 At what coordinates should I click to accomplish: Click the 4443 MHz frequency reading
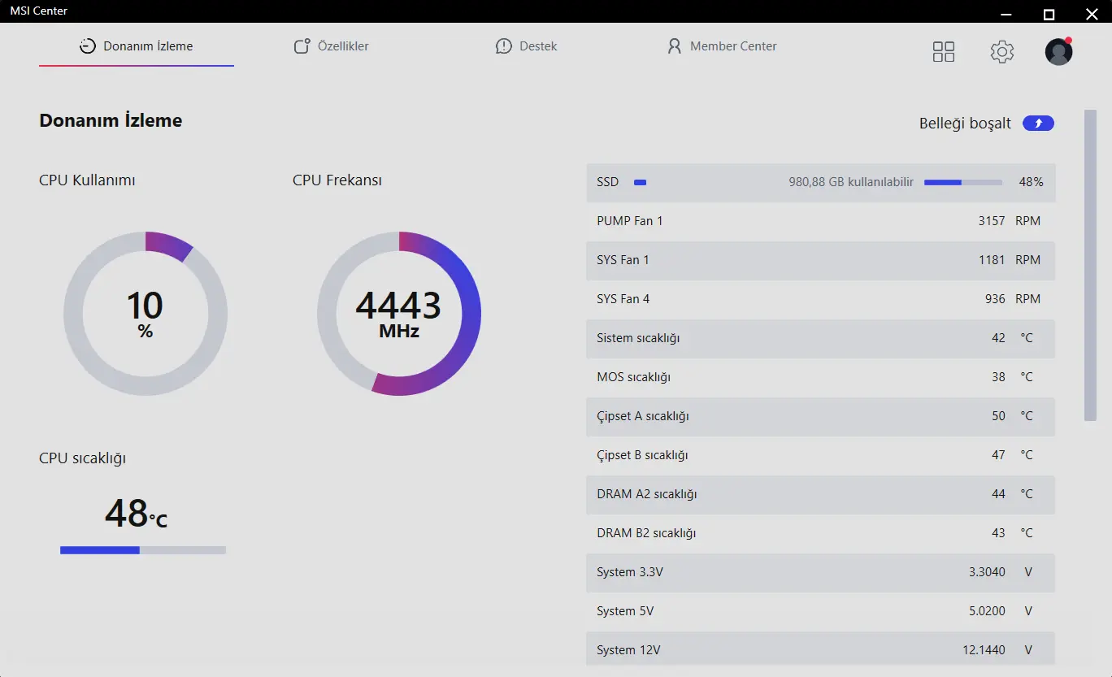(399, 315)
